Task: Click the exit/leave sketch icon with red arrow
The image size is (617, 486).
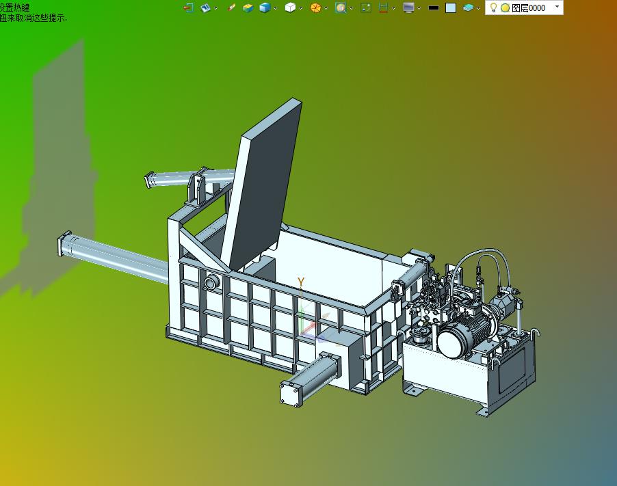Action: pos(189,8)
